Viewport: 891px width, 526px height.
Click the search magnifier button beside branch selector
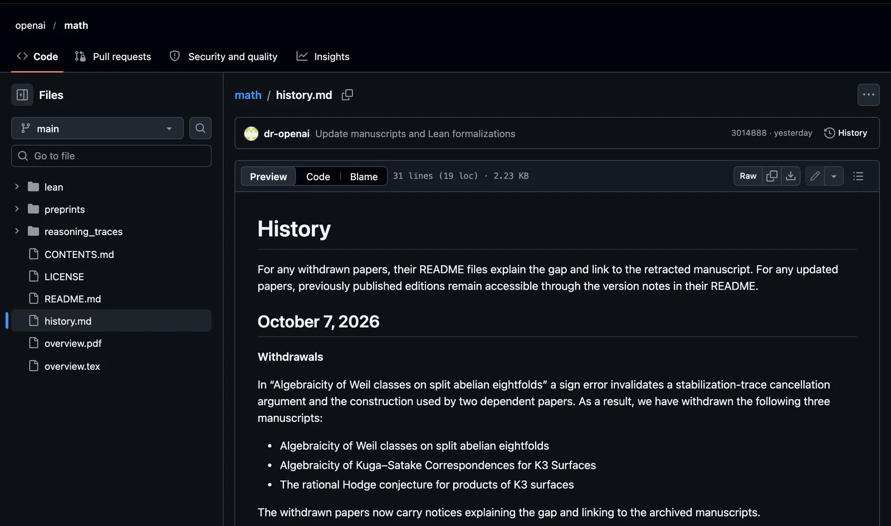pyautogui.click(x=200, y=128)
